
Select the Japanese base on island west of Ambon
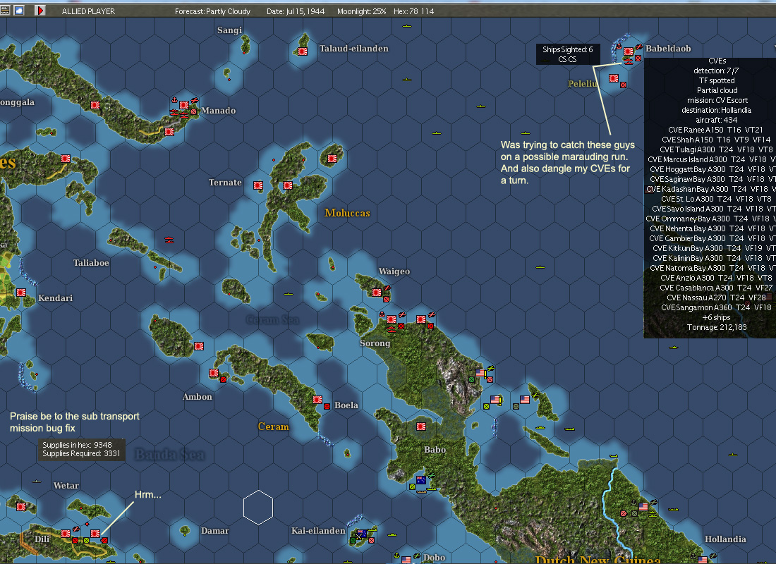click(199, 346)
